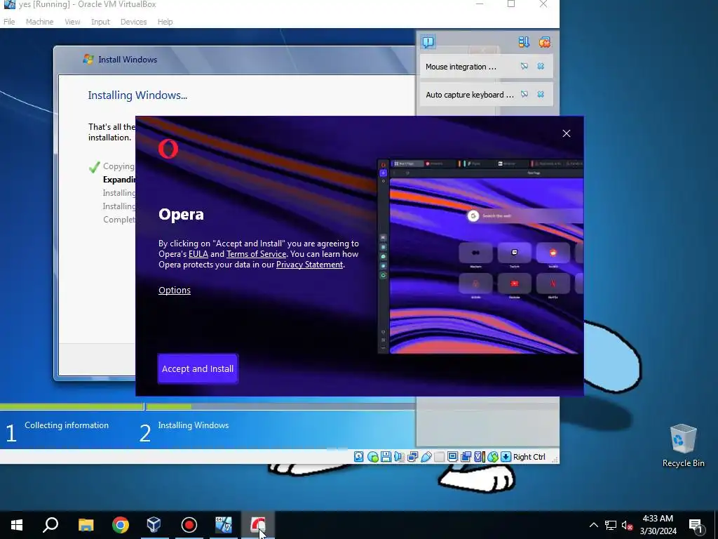This screenshot has height=539, width=718.
Task: Click the Opera logo in the installer
Action: click(168, 149)
